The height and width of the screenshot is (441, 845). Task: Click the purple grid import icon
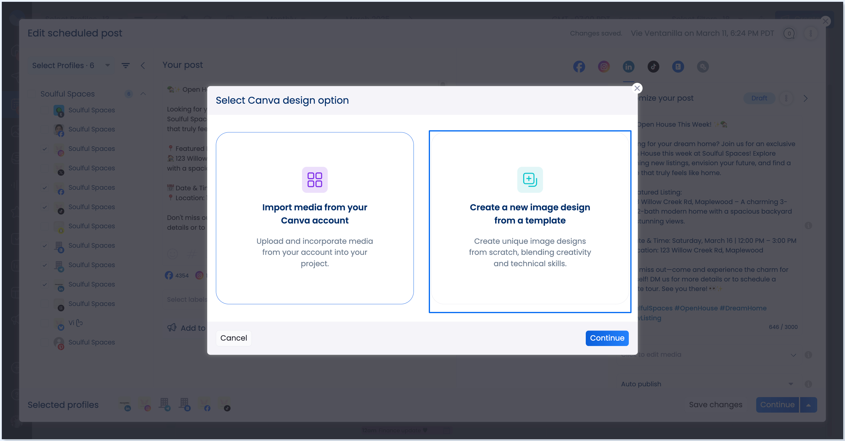315,180
